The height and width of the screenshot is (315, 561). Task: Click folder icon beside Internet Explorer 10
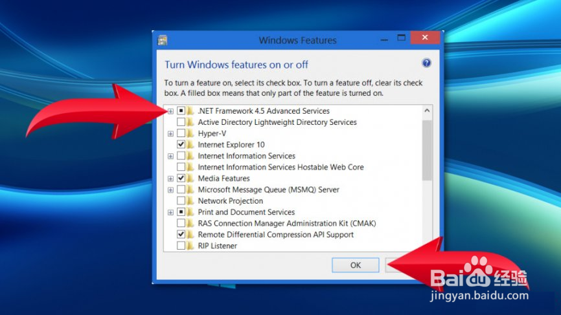(190, 145)
